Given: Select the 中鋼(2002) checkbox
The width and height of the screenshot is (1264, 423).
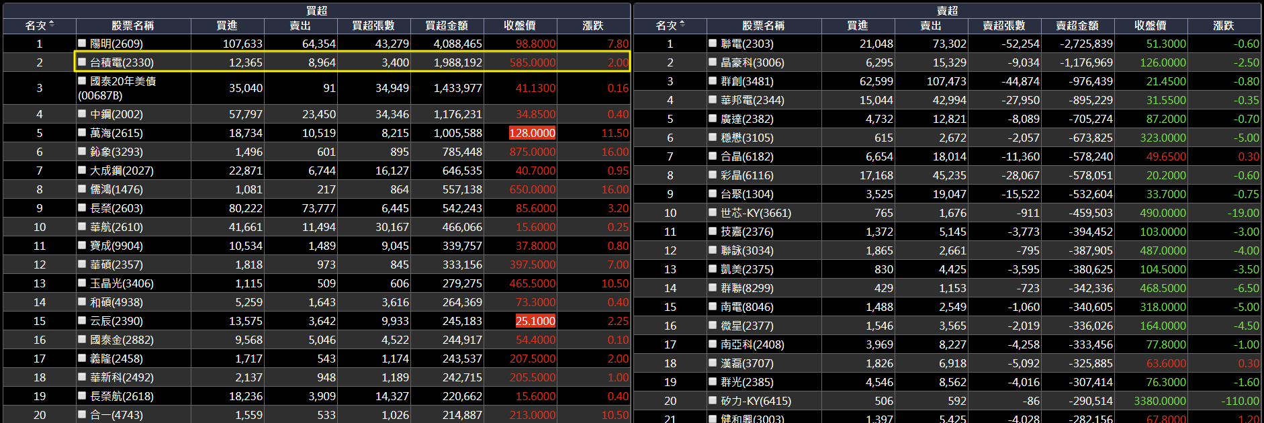Looking at the screenshot, I should [82, 113].
